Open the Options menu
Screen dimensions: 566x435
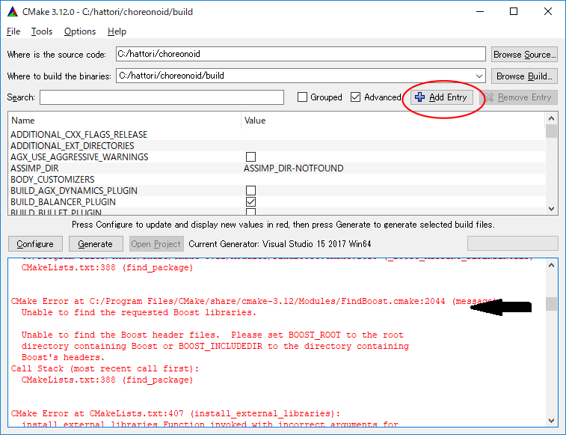click(x=80, y=31)
